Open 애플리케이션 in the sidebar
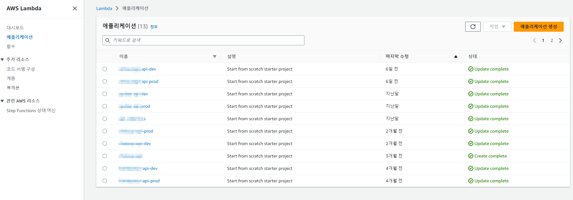Image resolution: width=573 pixels, height=200 pixels. [x=20, y=37]
